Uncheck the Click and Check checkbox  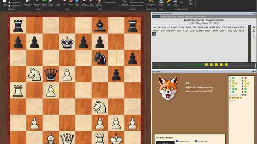tap(196, 141)
